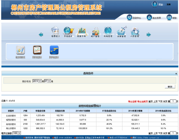This screenshot has height=140, width=179.
Task: Open 用户管理 module
Action: [x=95, y=31]
